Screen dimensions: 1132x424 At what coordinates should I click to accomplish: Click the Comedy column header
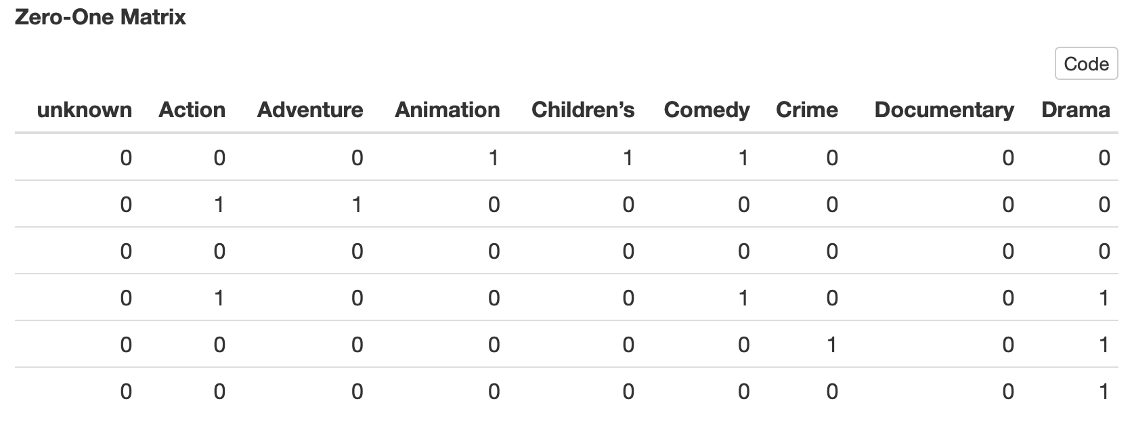click(707, 110)
